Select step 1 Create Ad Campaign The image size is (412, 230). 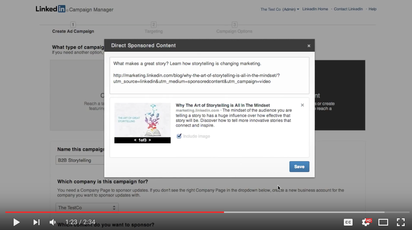[73, 28]
